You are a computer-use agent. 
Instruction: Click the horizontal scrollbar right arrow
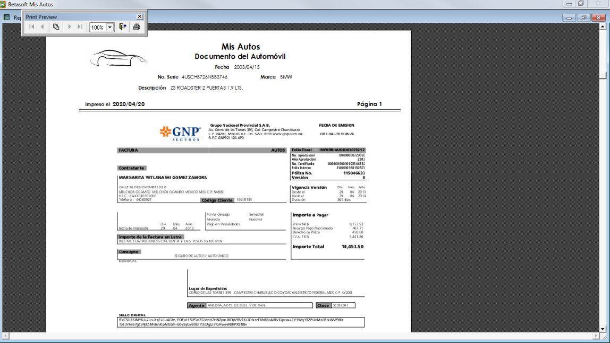coord(596,336)
